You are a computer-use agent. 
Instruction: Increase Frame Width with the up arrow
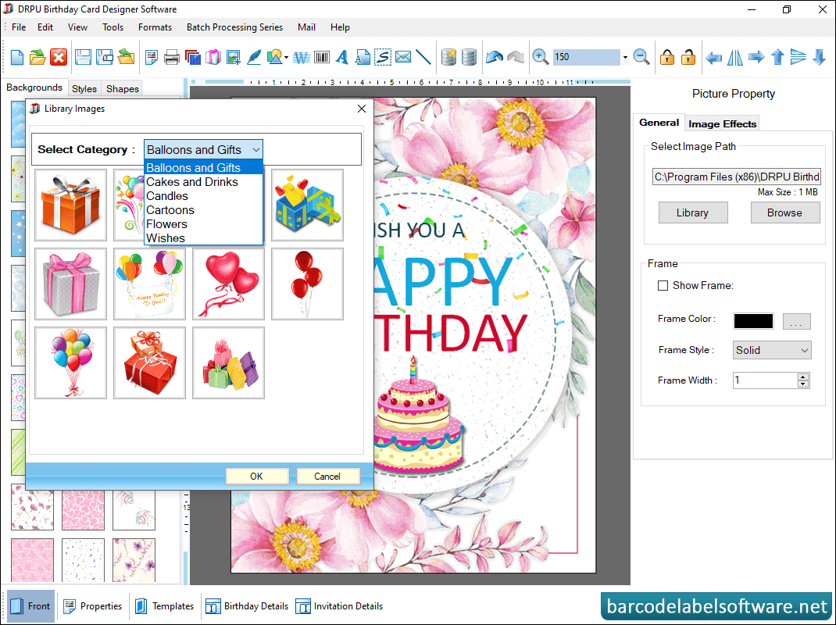tap(803, 377)
